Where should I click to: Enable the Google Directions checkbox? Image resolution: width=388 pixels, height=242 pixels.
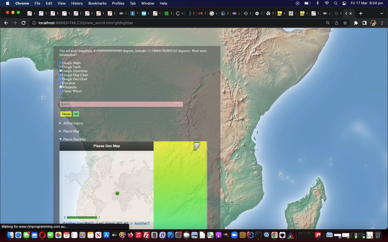(61, 71)
